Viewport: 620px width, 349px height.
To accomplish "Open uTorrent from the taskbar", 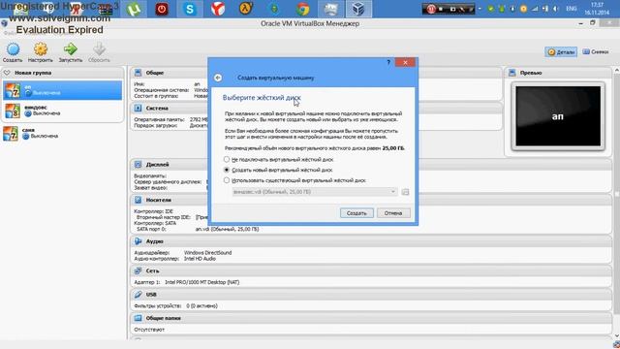I will 134,9.
